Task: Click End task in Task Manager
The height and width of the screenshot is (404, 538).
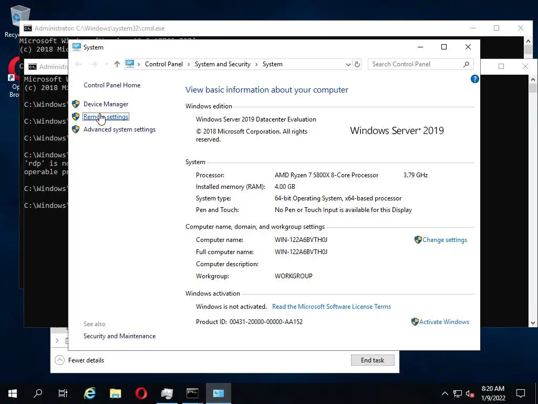Action: coord(373,360)
